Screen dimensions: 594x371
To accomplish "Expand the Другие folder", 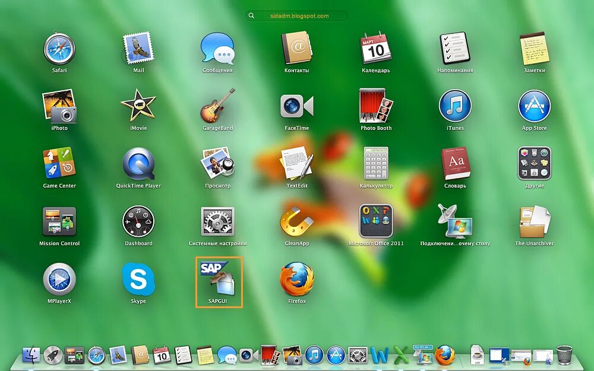I will (x=534, y=164).
